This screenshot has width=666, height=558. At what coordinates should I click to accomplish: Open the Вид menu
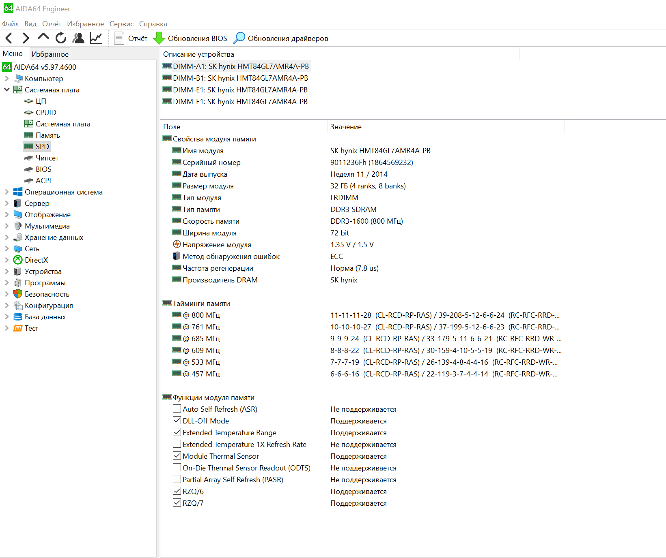(x=30, y=24)
